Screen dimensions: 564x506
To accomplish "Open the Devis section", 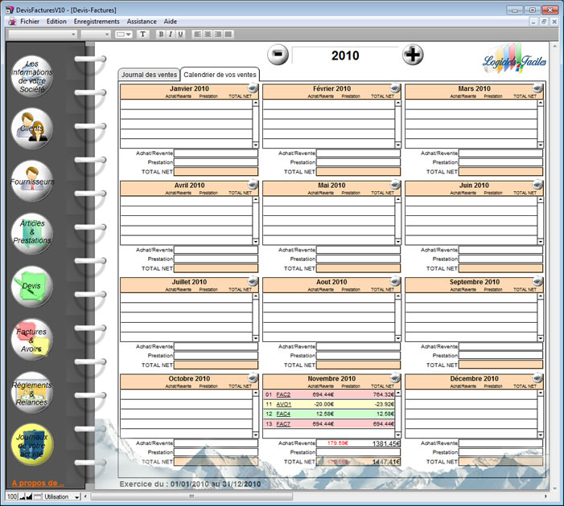I will tap(32, 285).
